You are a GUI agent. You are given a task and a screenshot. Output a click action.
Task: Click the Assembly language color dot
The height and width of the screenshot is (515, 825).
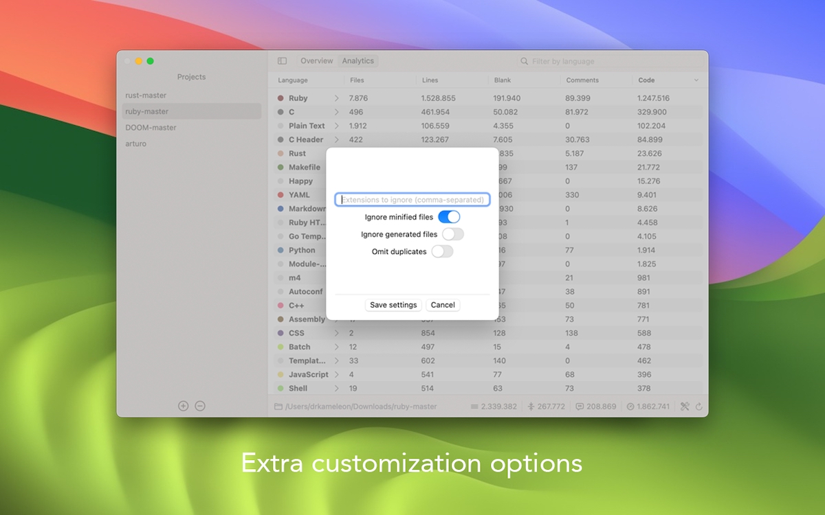[280, 319]
